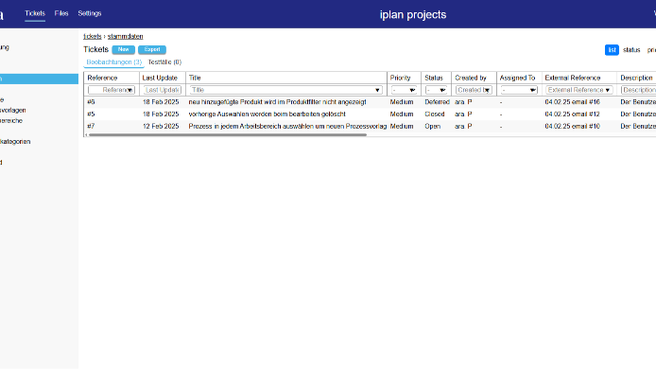
Task: Click '04.02.25 email #12' external reference
Action: (x=572, y=114)
